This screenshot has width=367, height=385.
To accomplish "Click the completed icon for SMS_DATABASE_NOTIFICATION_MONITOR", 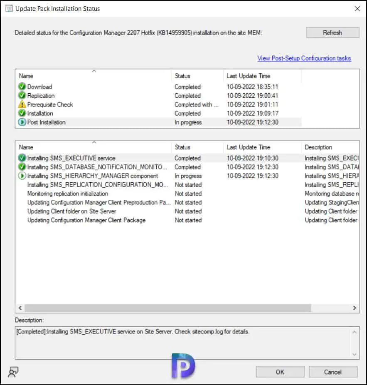I will (22, 167).
